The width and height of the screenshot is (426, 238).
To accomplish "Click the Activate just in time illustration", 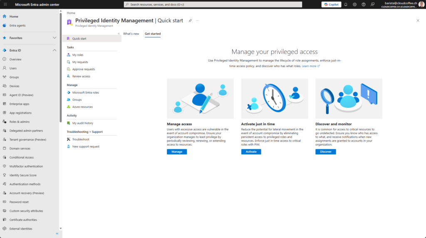I will coord(275,99).
